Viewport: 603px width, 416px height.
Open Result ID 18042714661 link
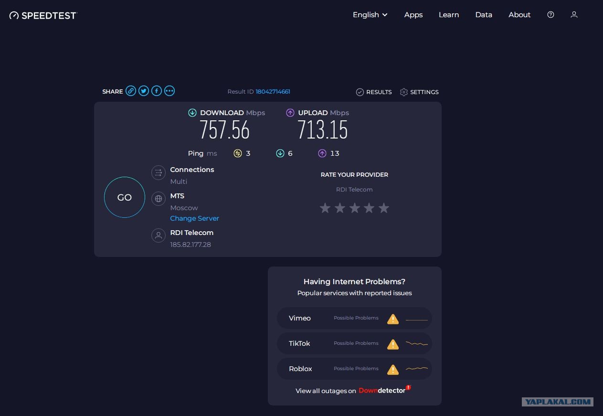tap(273, 92)
